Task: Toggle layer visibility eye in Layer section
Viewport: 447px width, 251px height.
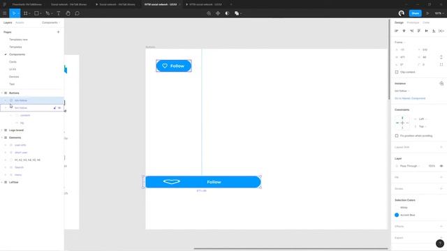Action: pyautogui.click(x=441, y=166)
